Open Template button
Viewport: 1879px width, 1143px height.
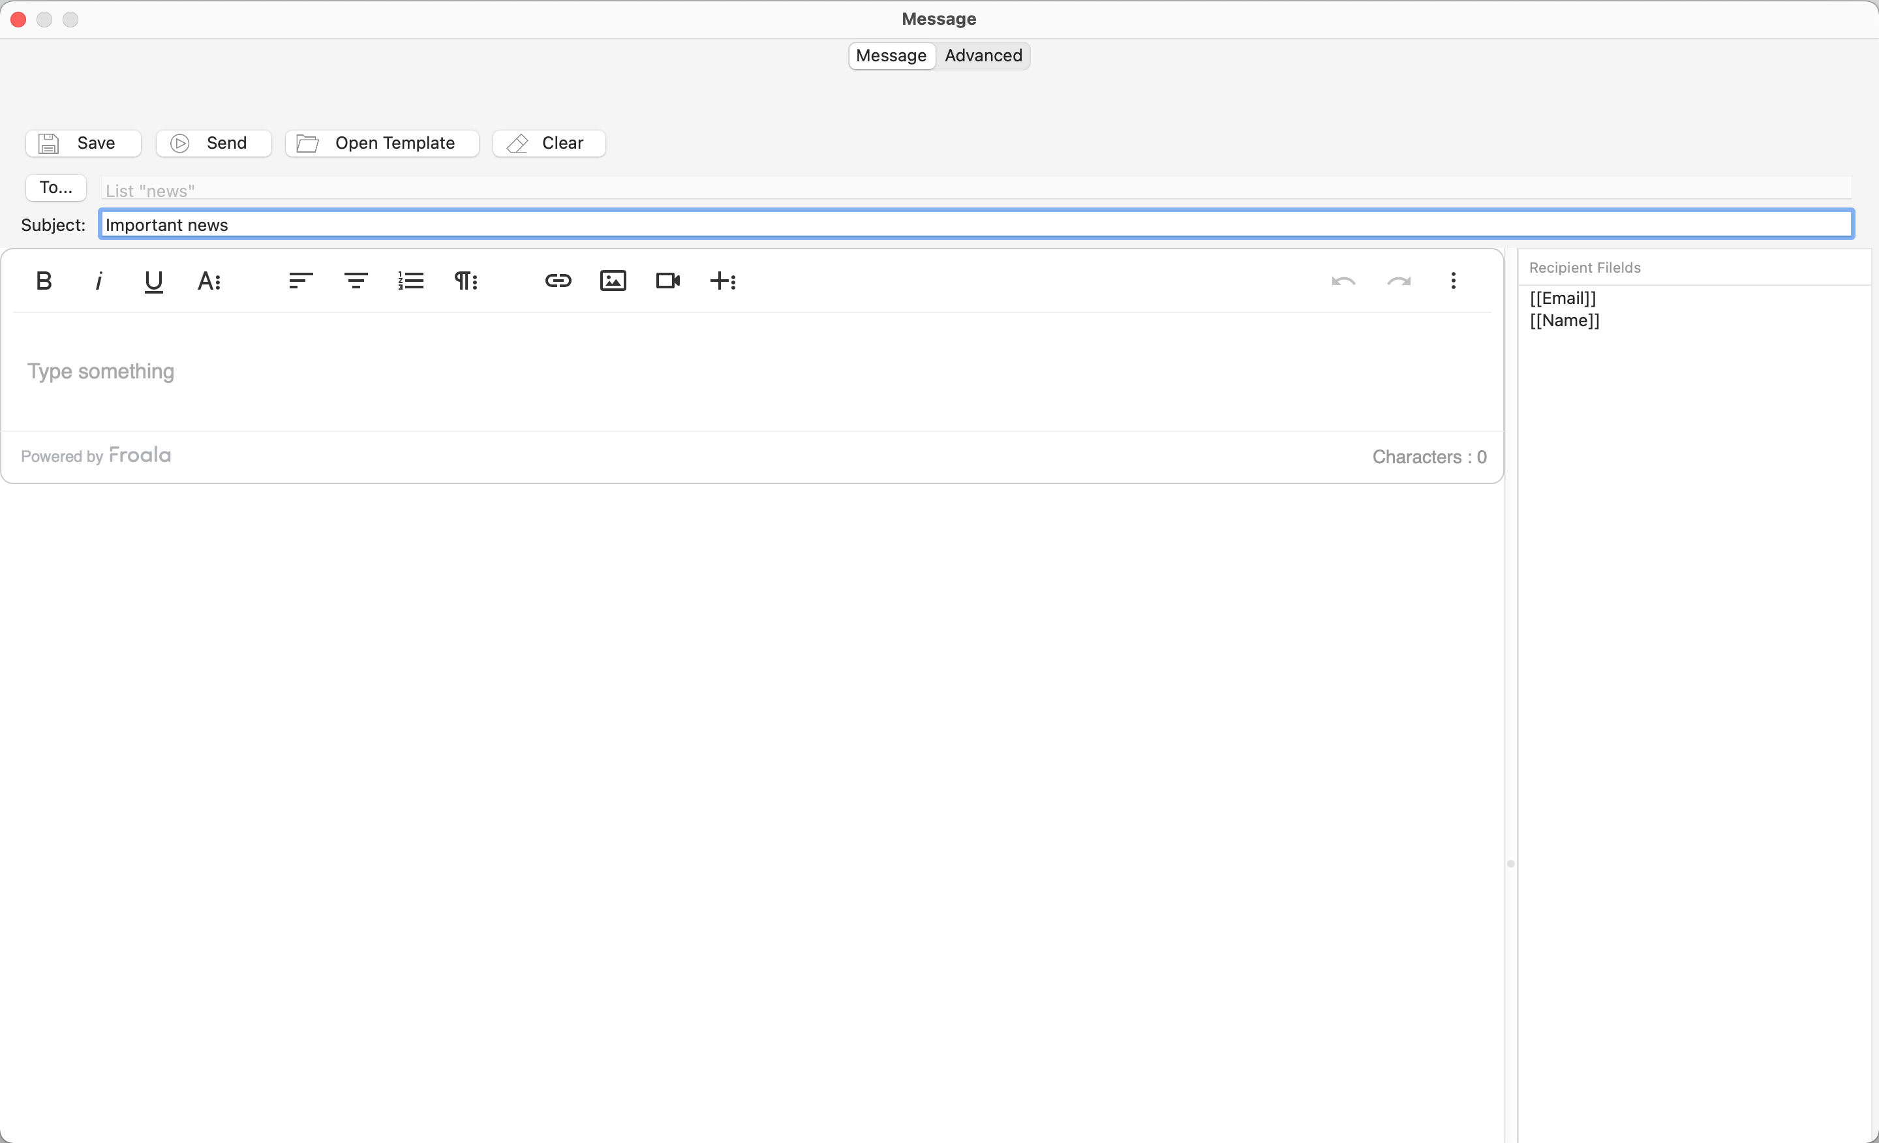pos(382,144)
